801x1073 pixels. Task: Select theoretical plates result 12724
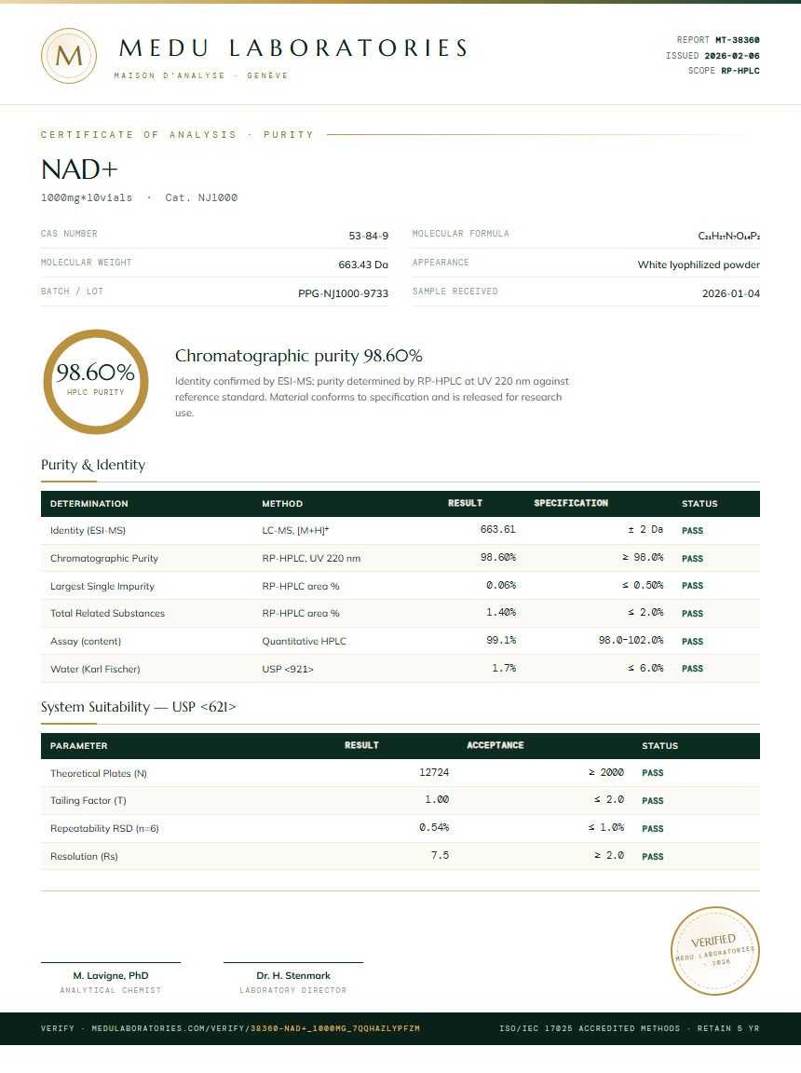[434, 772]
